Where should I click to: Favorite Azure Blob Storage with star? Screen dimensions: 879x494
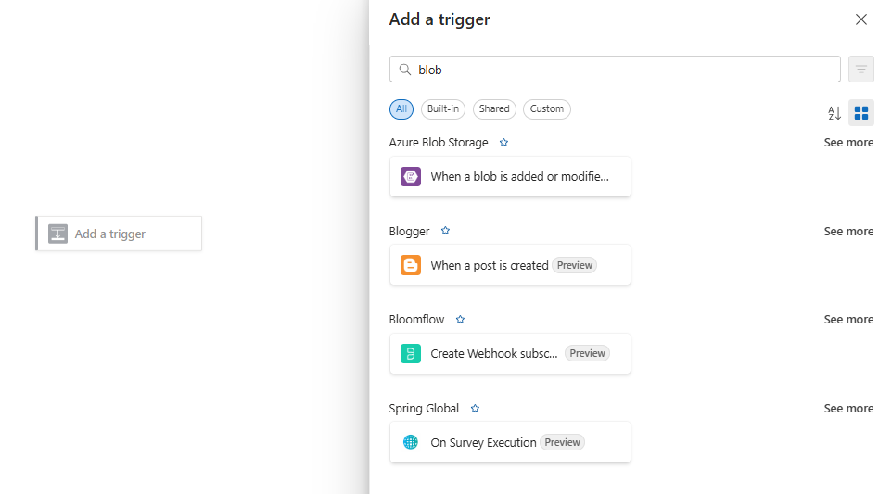click(x=504, y=143)
